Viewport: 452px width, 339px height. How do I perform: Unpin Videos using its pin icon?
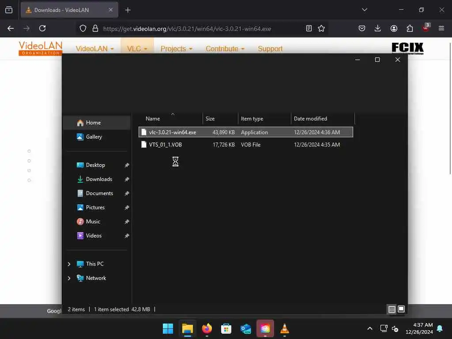[127, 236]
